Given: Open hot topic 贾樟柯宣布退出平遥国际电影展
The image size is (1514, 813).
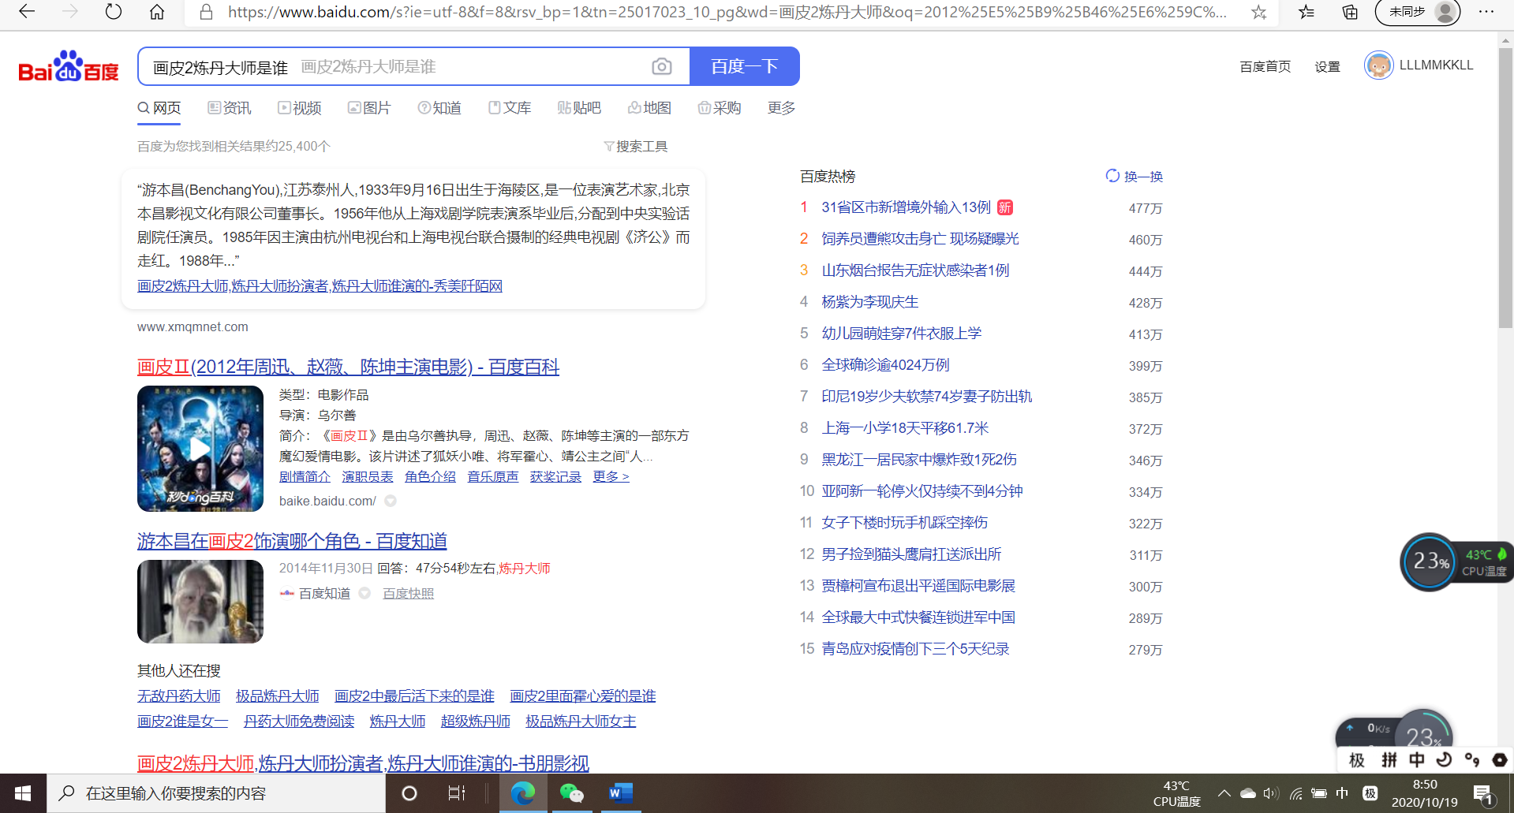Looking at the screenshot, I should pyautogui.click(x=918, y=586).
